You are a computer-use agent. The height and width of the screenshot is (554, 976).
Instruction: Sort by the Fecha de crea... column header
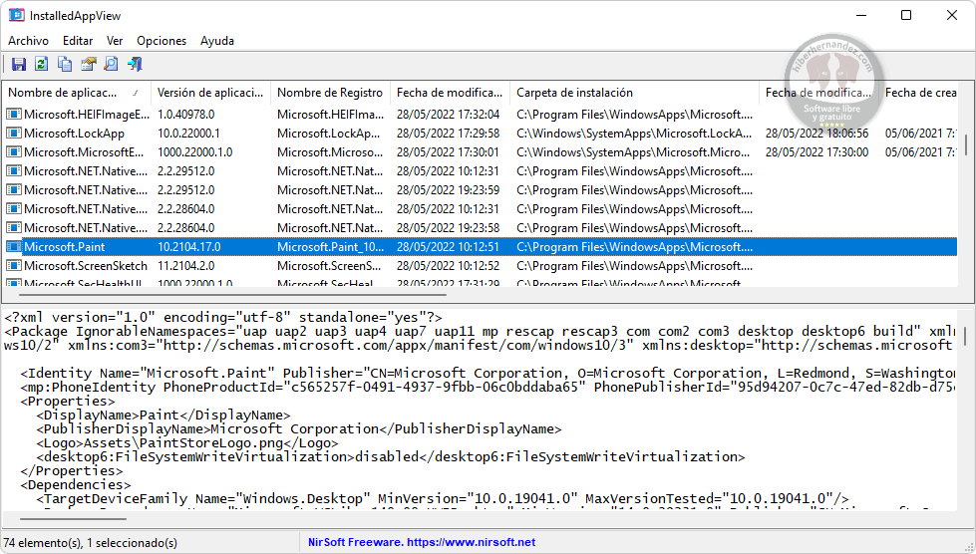tap(920, 92)
